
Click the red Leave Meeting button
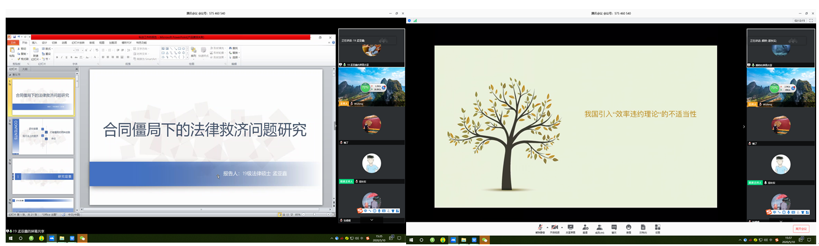pyautogui.click(x=800, y=228)
